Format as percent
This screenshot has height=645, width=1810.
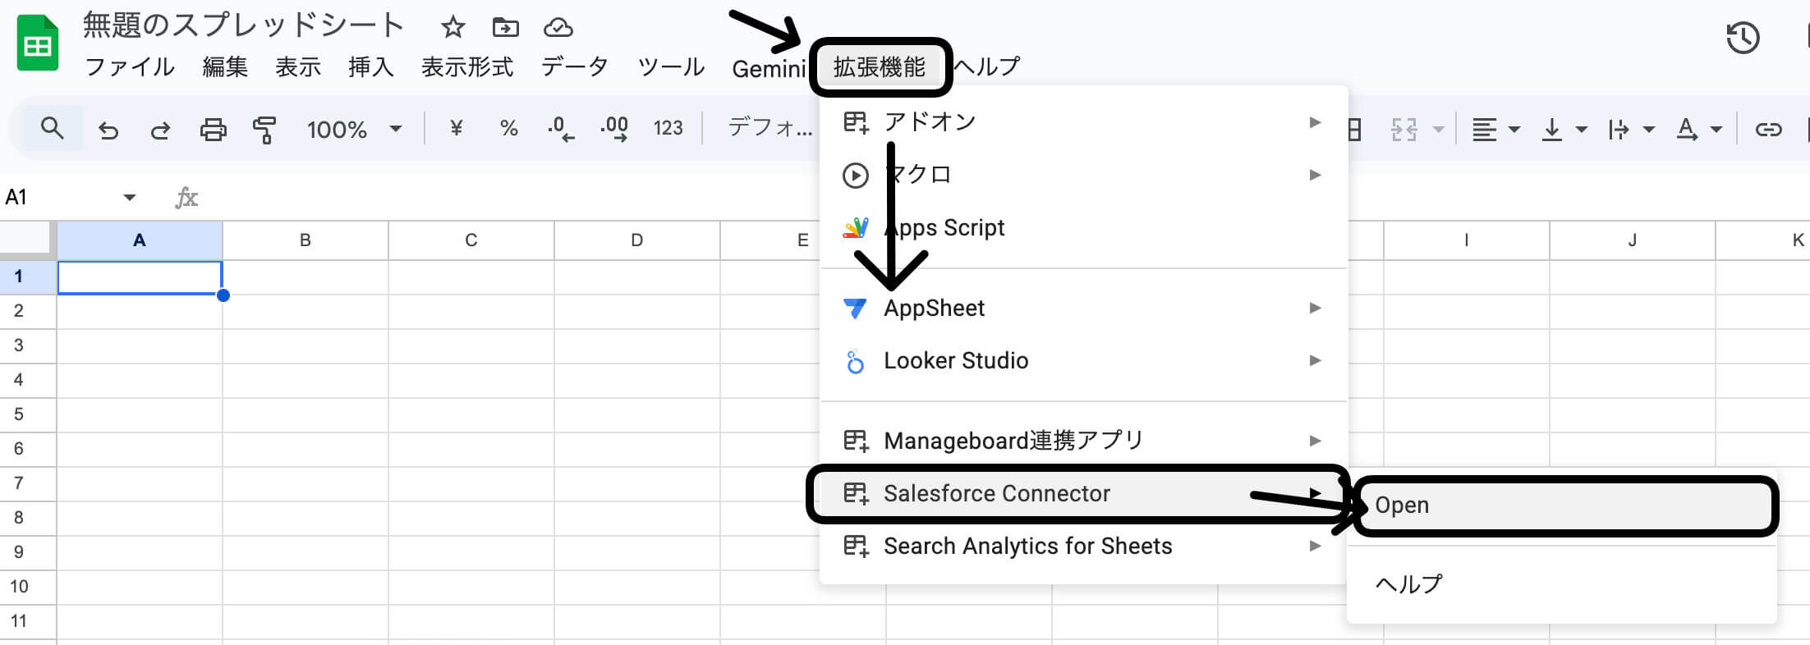508,129
